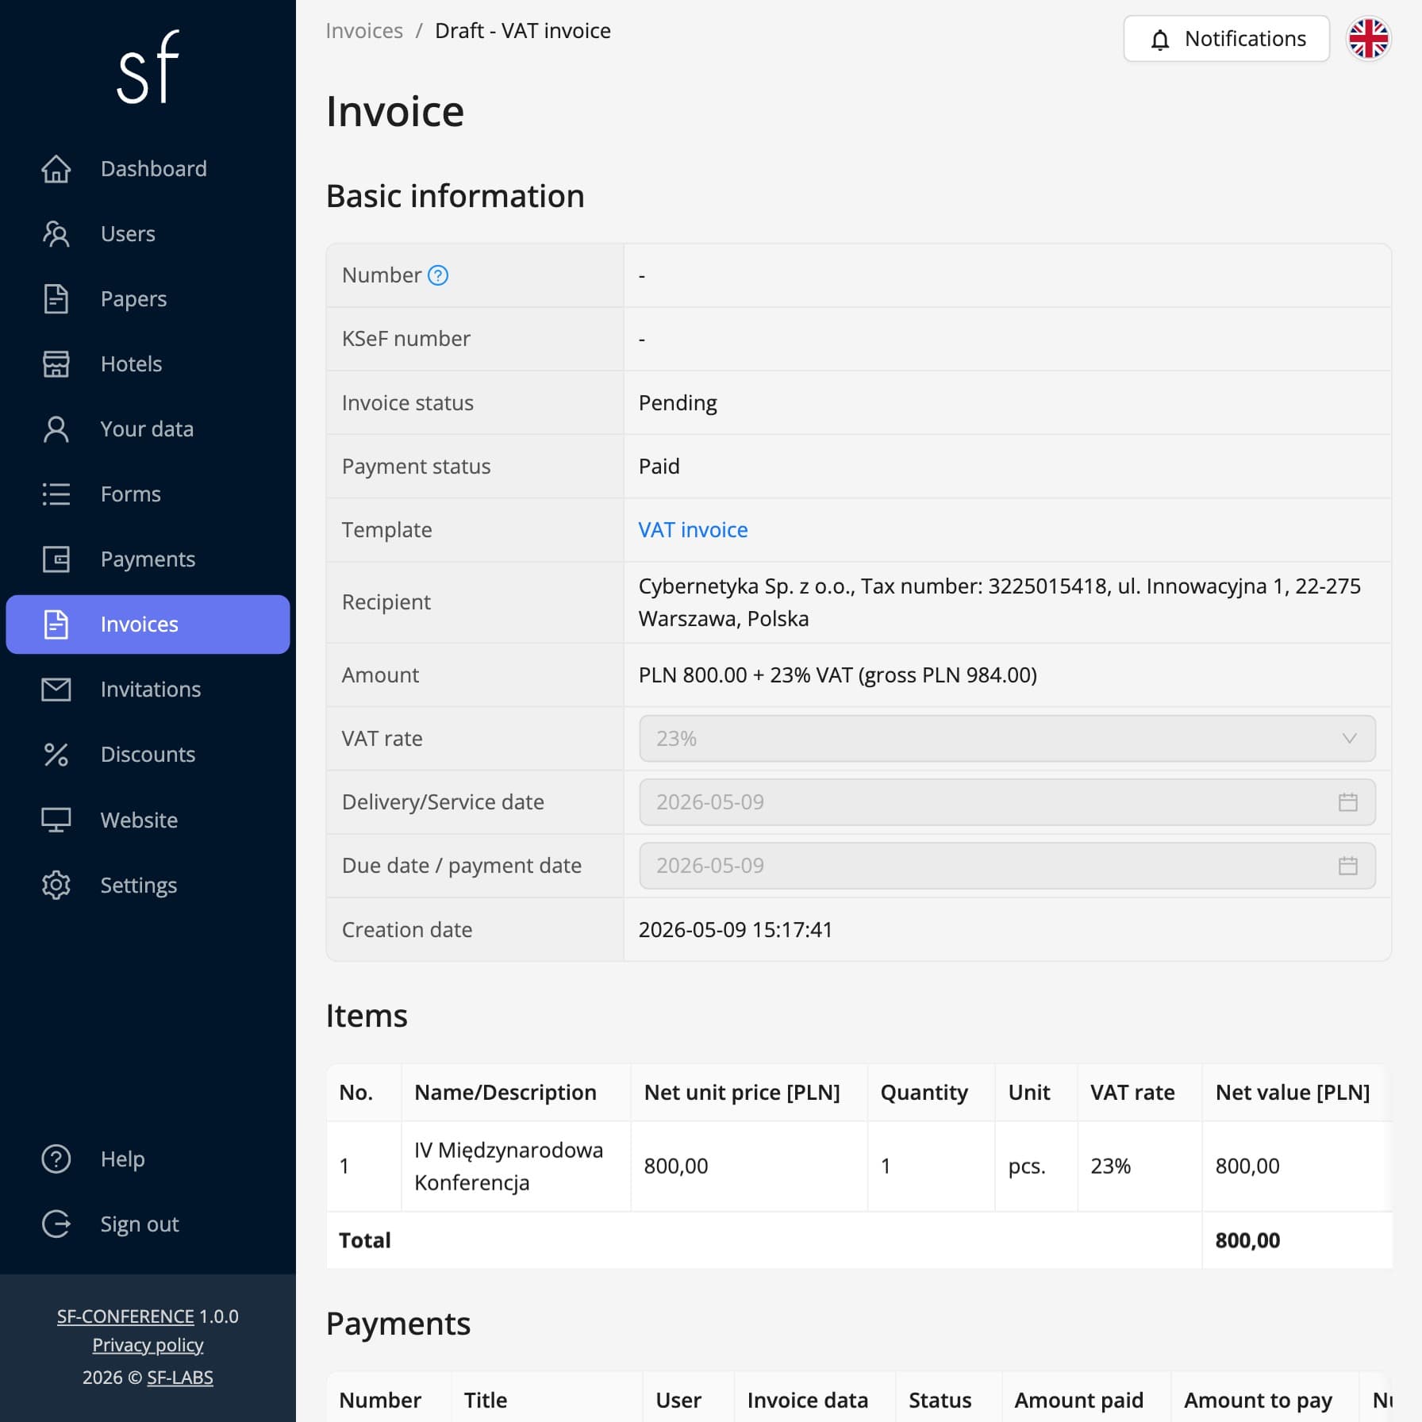
Task: Go to the Users section
Action: (148, 233)
